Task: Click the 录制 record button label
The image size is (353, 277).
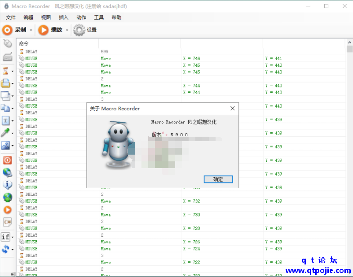Action: coord(21,30)
